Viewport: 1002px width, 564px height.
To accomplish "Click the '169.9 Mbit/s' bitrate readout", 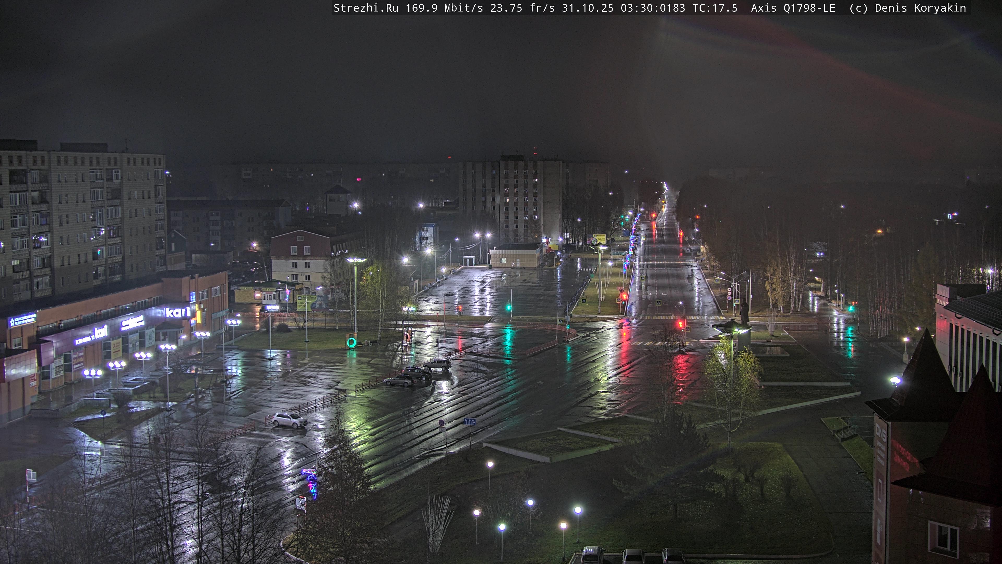I will coord(444,8).
